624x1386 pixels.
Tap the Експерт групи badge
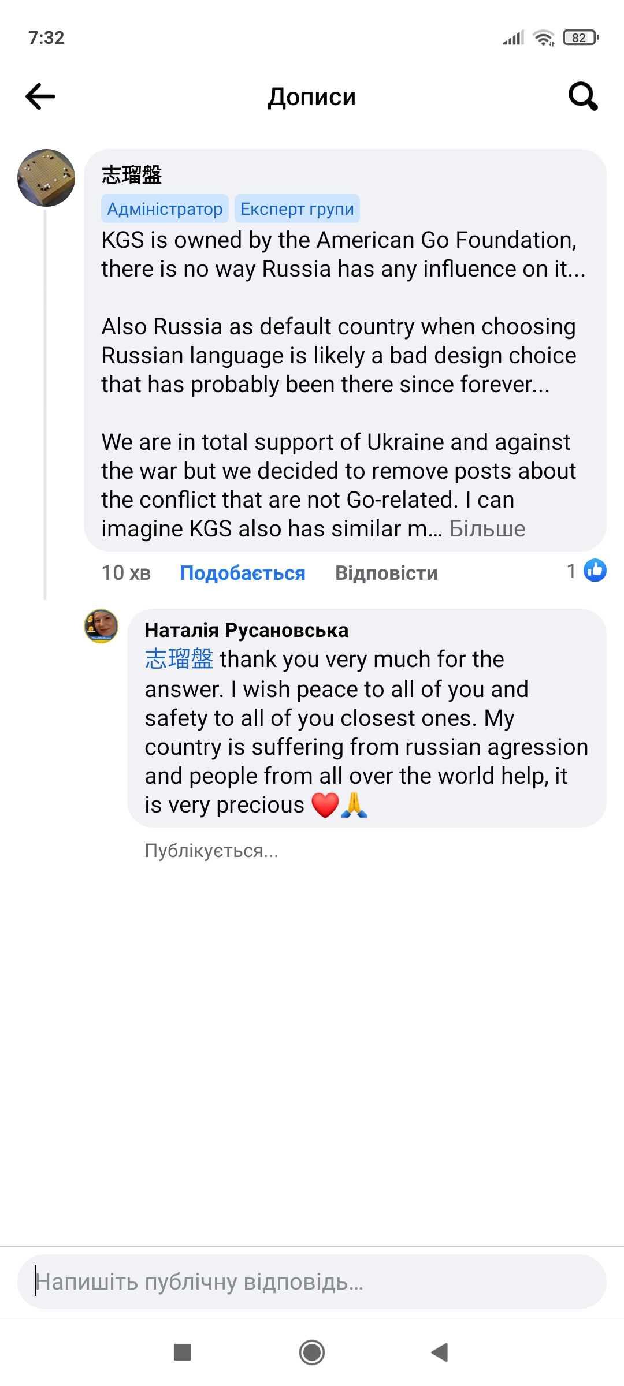297,209
